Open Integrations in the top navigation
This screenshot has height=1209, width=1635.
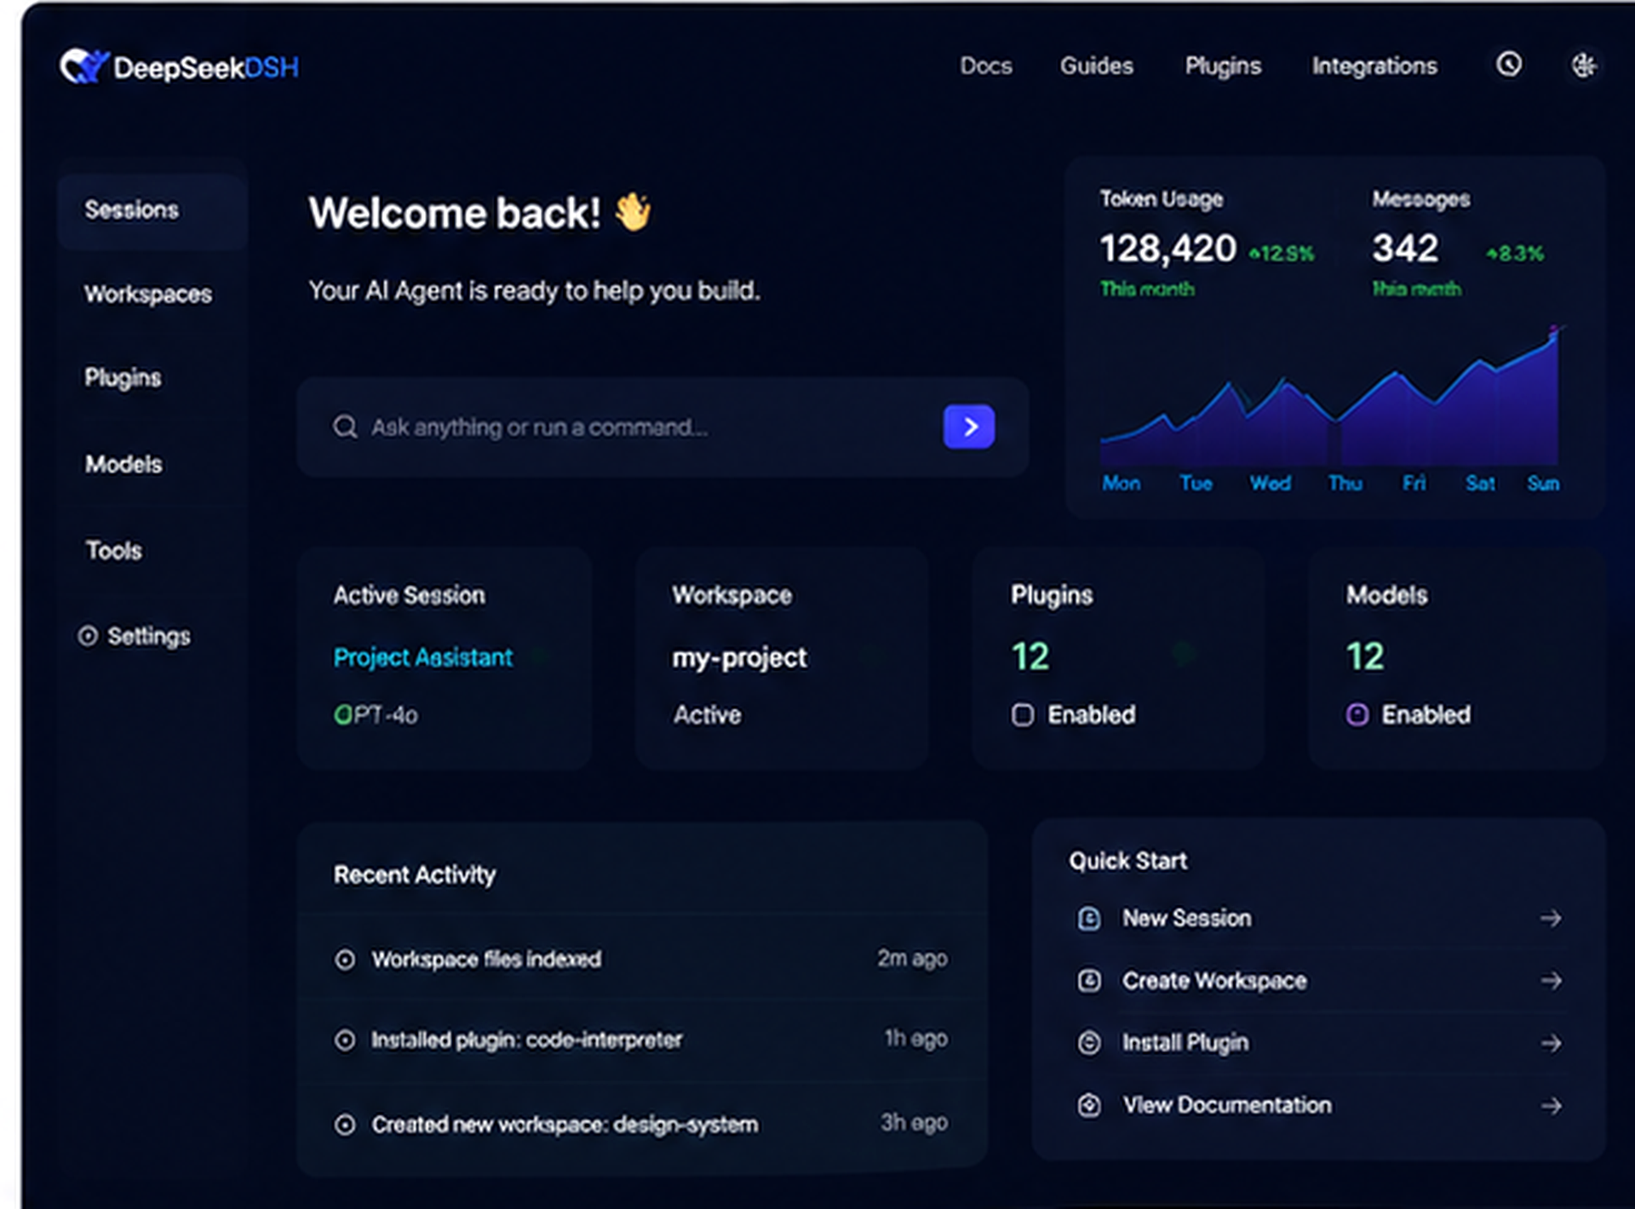click(1374, 66)
